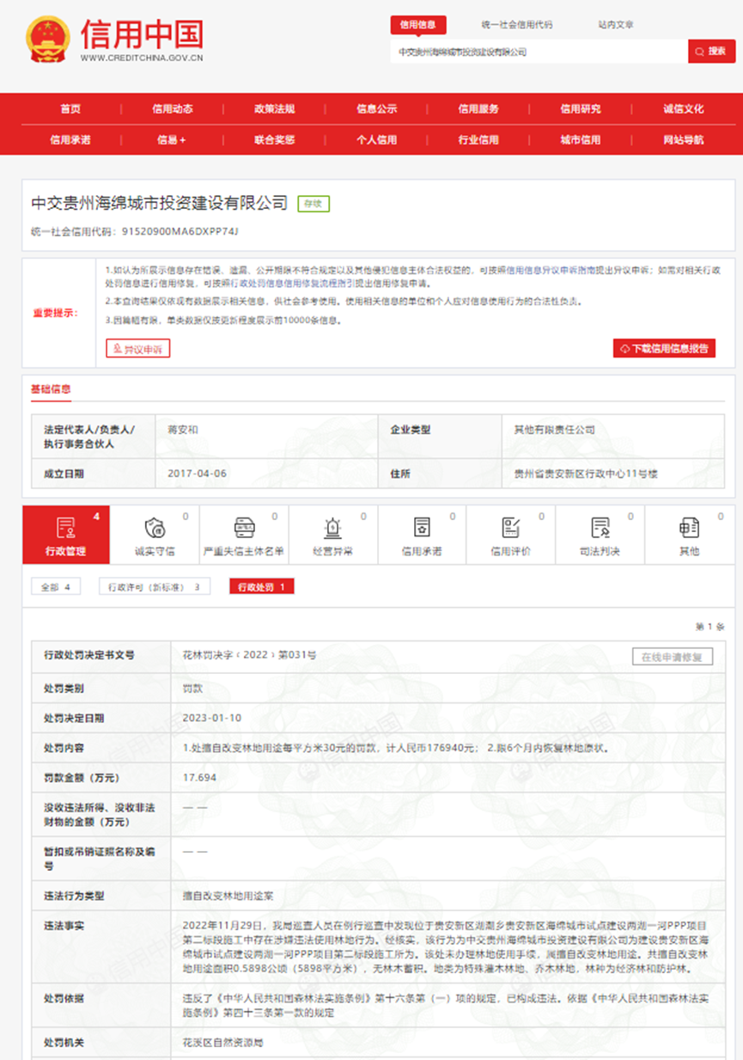Click the 严重失信主体名单 icon
This screenshot has height=1060, width=743.
pyautogui.click(x=244, y=527)
